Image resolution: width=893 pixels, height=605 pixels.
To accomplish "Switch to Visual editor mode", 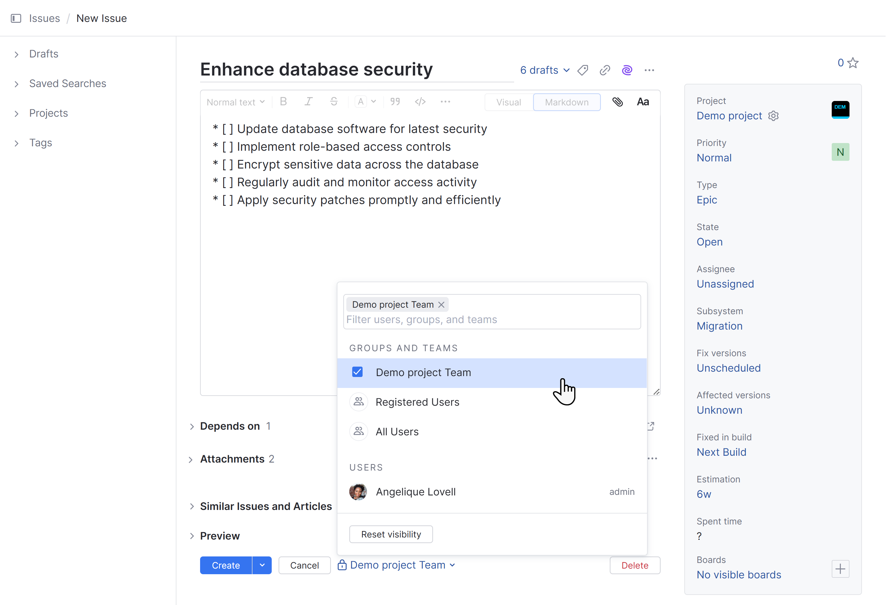I will (509, 102).
